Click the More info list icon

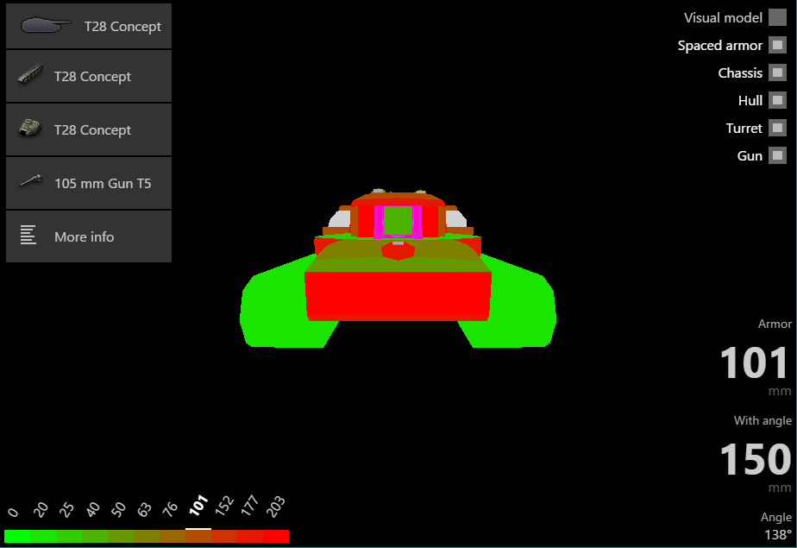28,235
